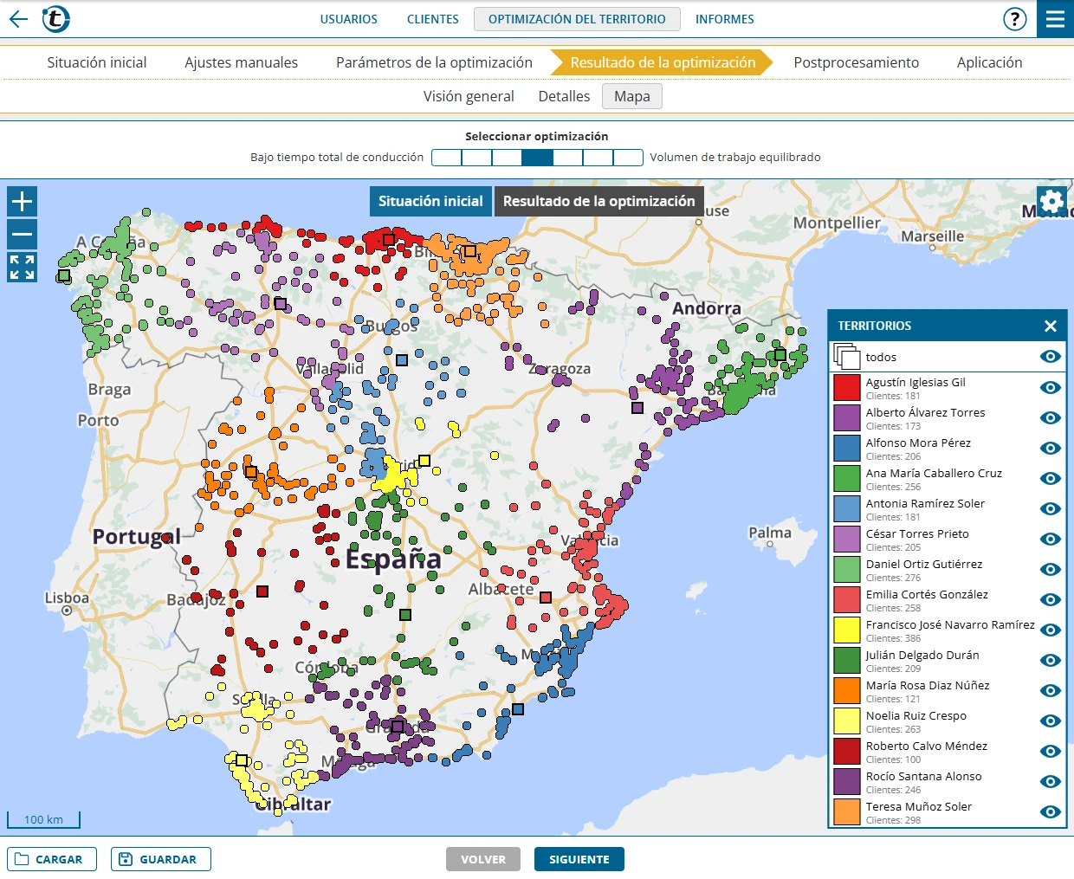Click the Siguiente button
This screenshot has width=1074, height=879.
coord(579,859)
